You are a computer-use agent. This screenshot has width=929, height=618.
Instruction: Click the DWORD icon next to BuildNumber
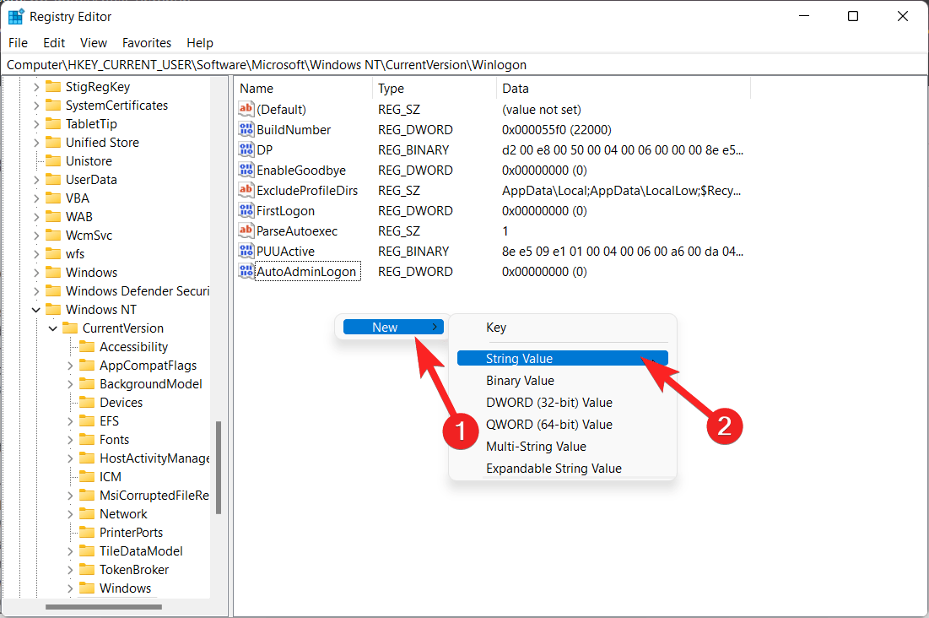[x=245, y=129]
